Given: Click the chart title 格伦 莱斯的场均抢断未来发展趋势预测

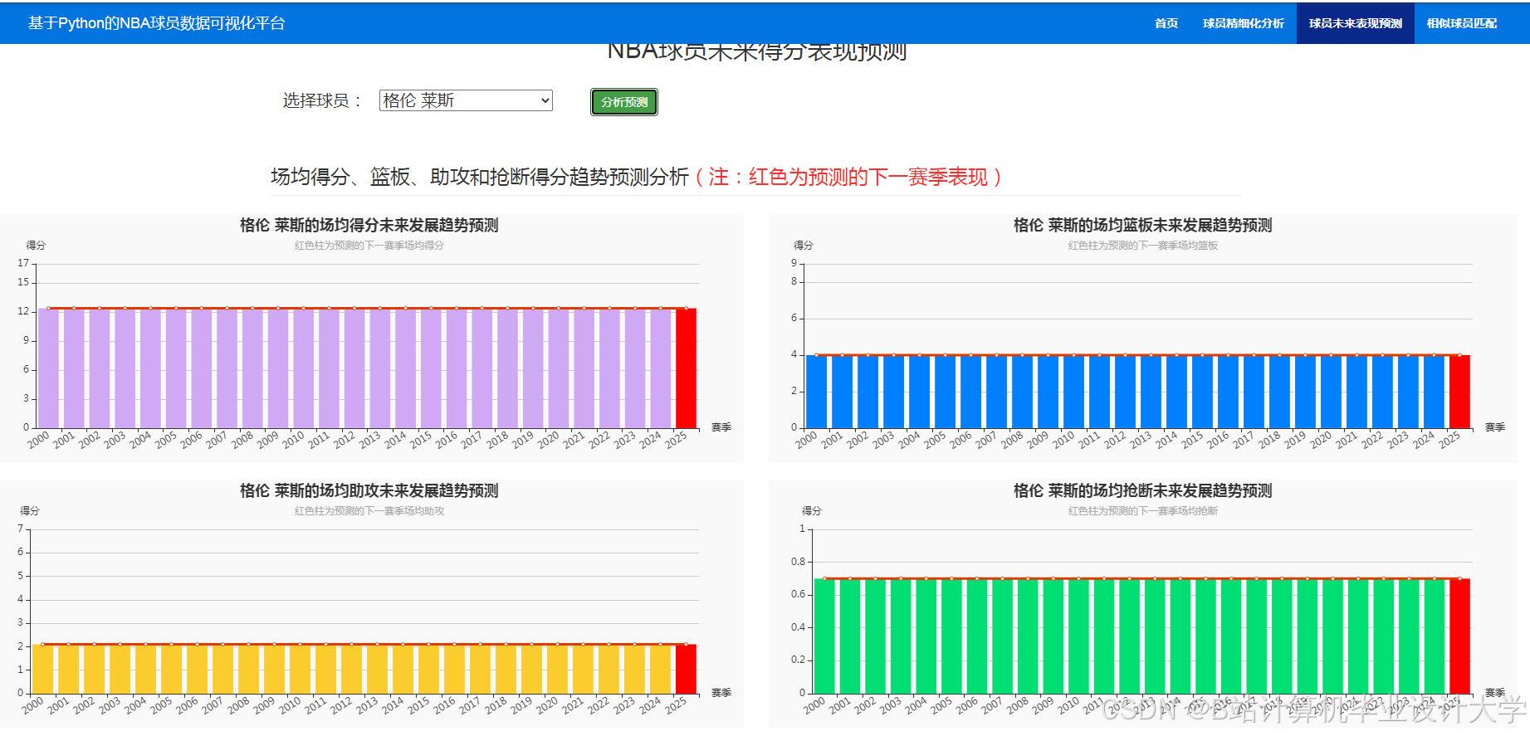Looking at the screenshot, I should coord(1143,490).
